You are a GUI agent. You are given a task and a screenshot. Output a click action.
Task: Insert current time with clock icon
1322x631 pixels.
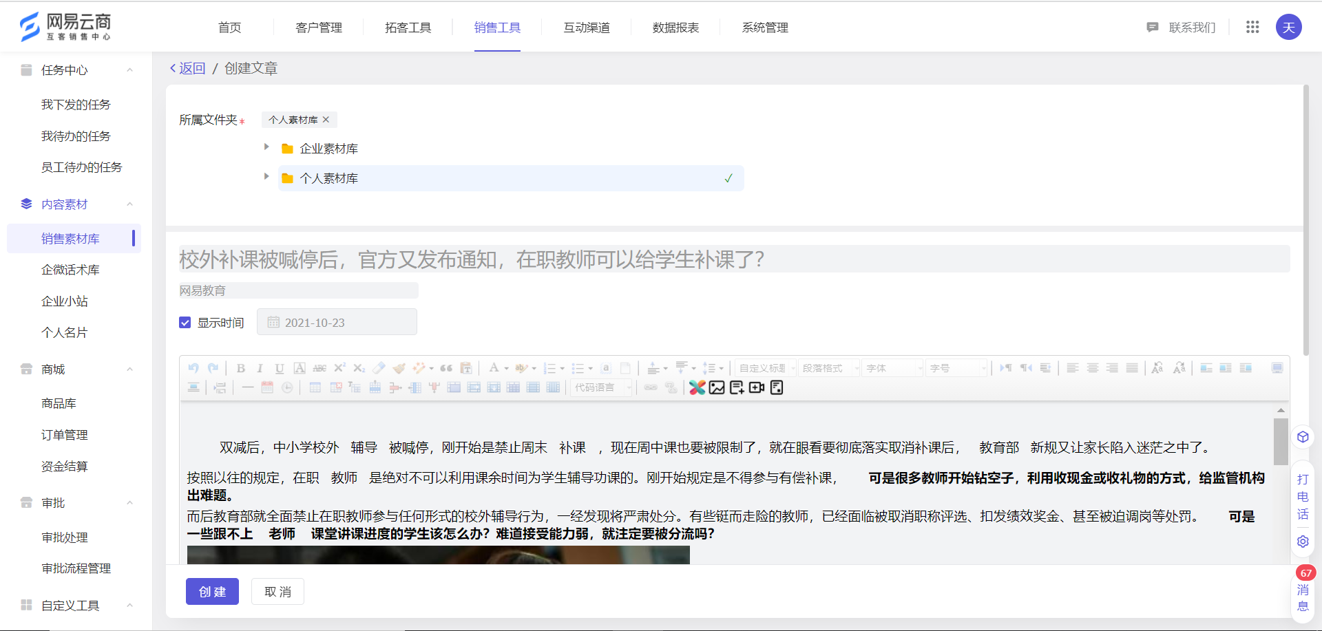[x=287, y=387]
